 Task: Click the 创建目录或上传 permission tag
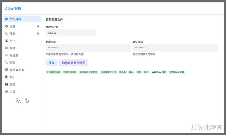[x=108, y=72]
